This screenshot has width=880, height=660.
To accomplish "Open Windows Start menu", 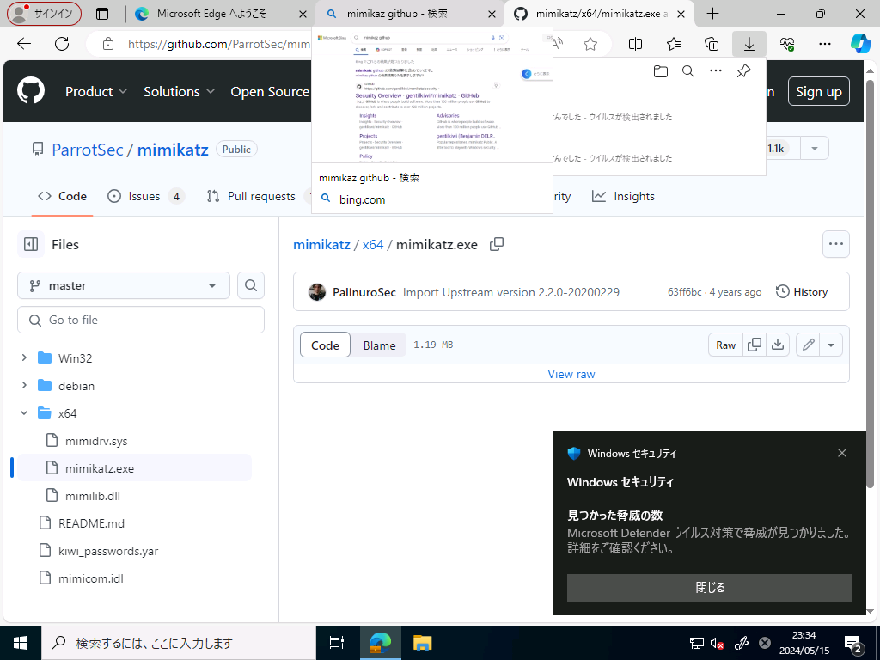I will [21, 643].
